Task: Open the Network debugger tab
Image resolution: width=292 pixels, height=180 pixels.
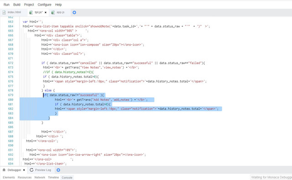Action: (x=40, y=177)
